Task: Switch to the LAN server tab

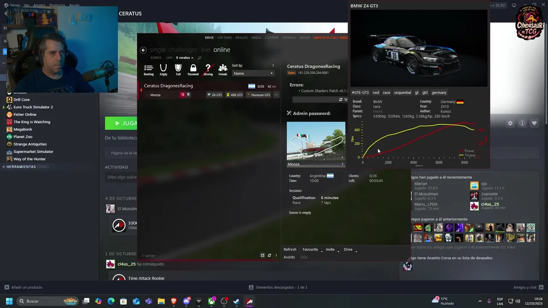Action: pos(169,58)
